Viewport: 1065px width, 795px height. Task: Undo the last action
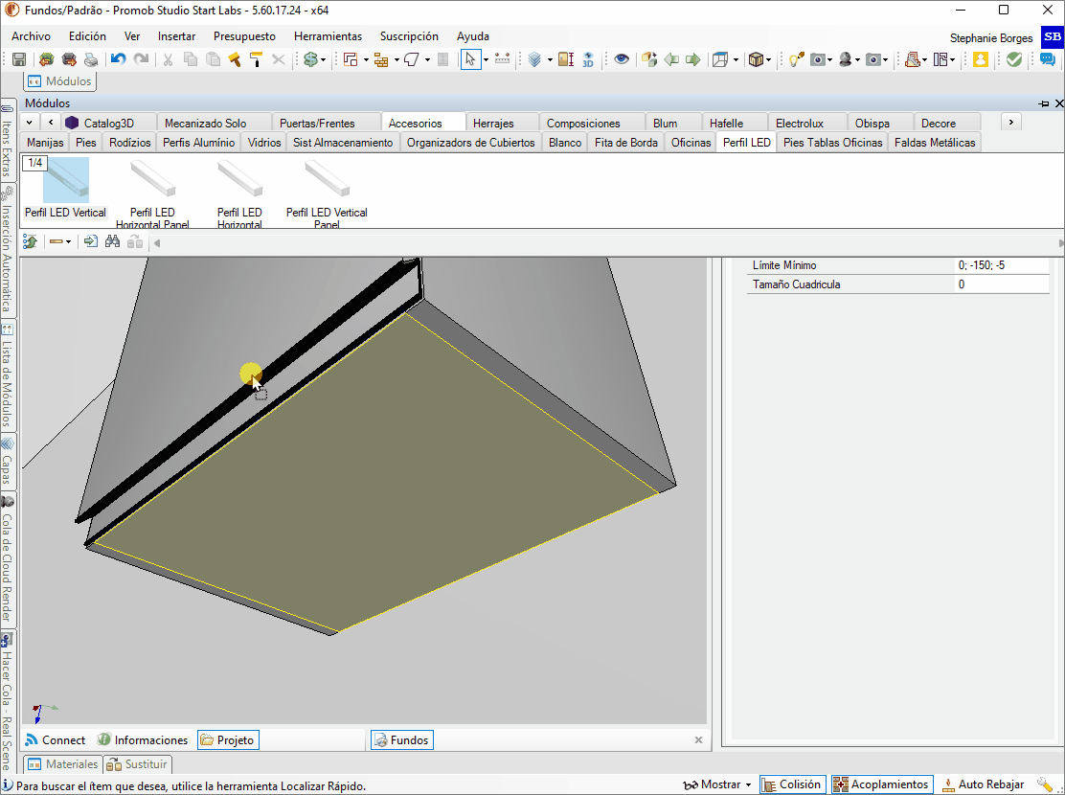coord(118,59)
